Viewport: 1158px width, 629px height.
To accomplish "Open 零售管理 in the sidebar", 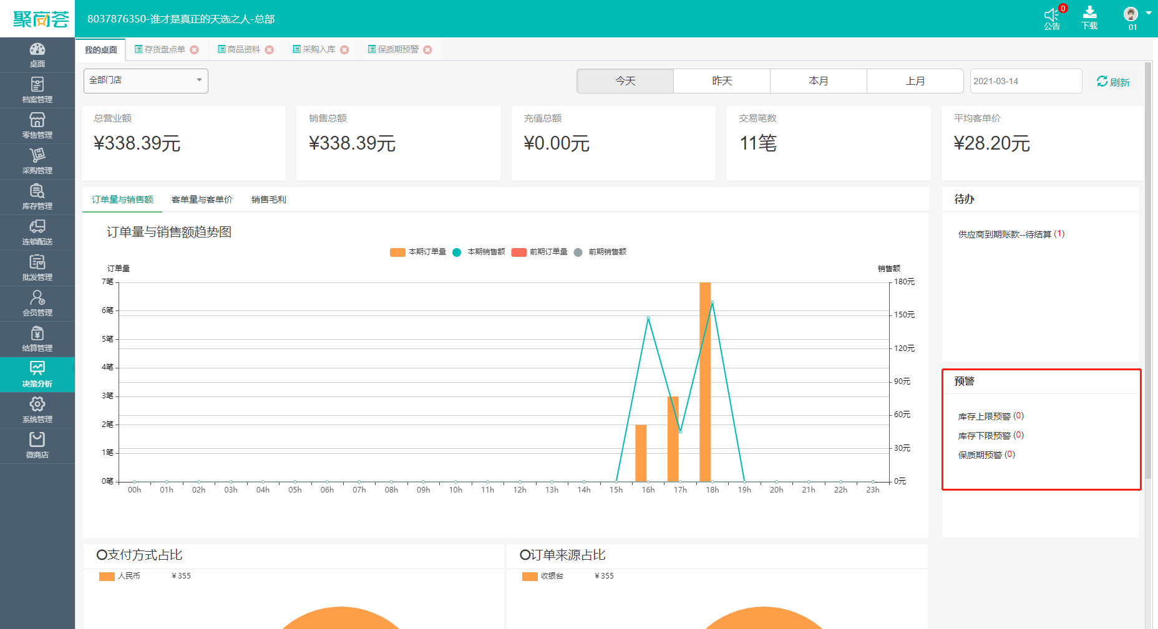I will [37, 126].
